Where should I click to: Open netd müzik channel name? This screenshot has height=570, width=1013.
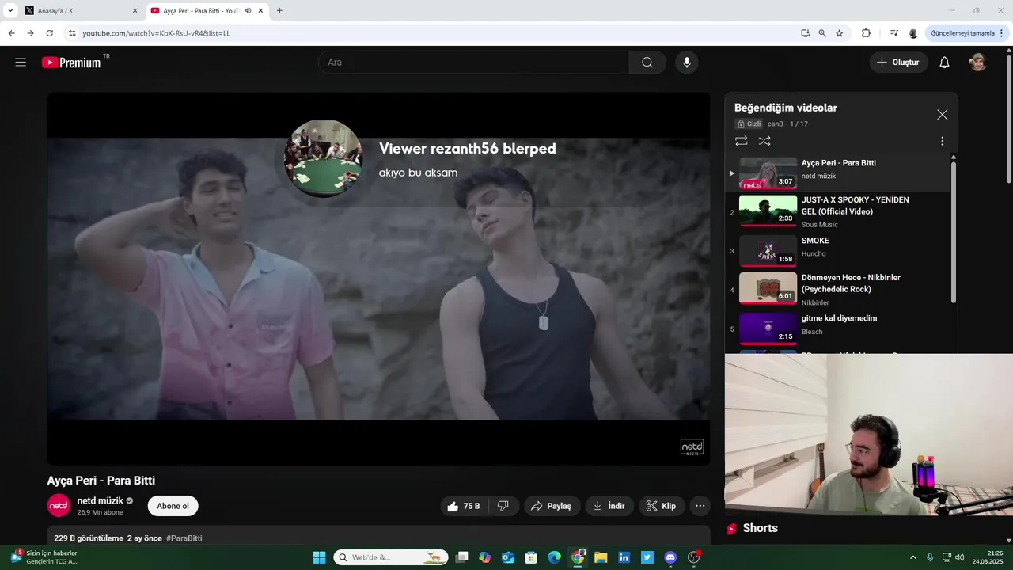pos(101,500)
